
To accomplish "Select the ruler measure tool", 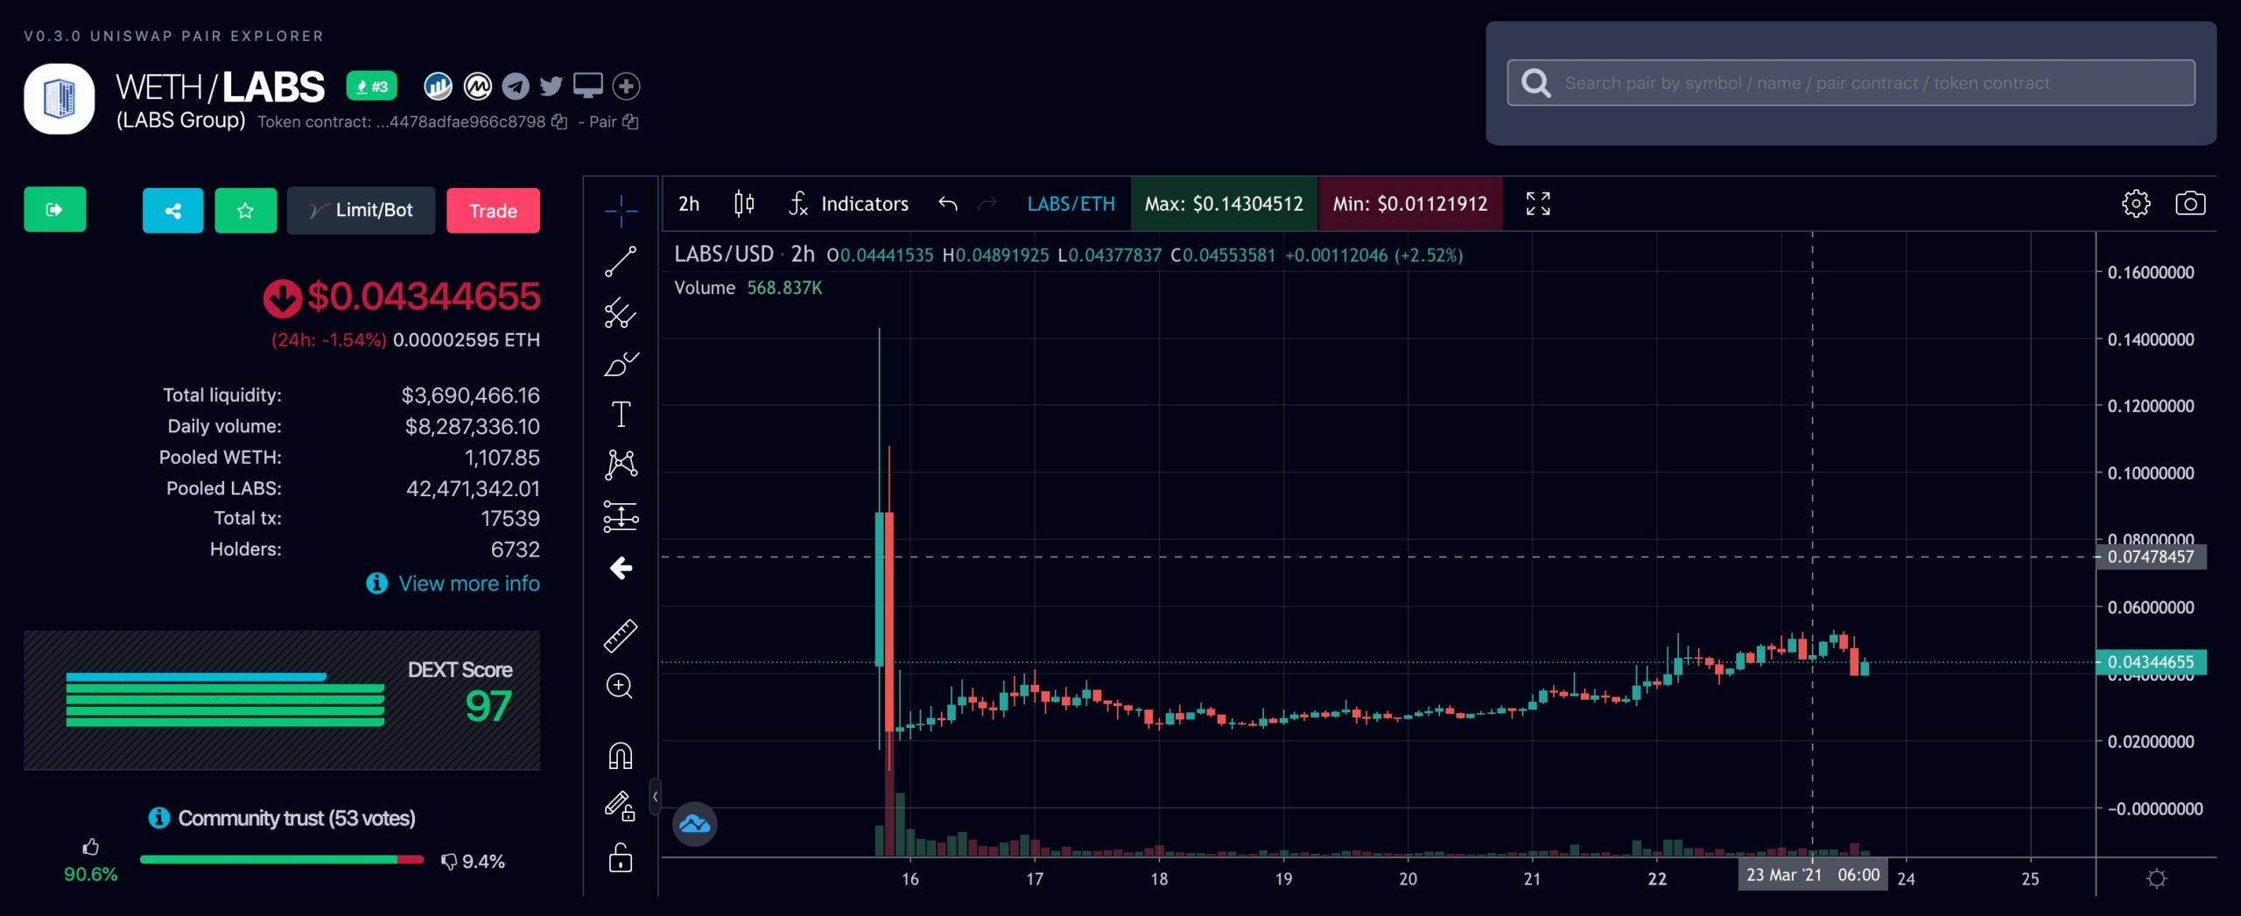I will 621,636.
